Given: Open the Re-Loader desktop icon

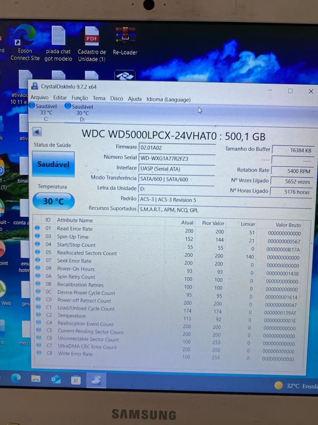Looking at the screenshot, I should [125, 42].
